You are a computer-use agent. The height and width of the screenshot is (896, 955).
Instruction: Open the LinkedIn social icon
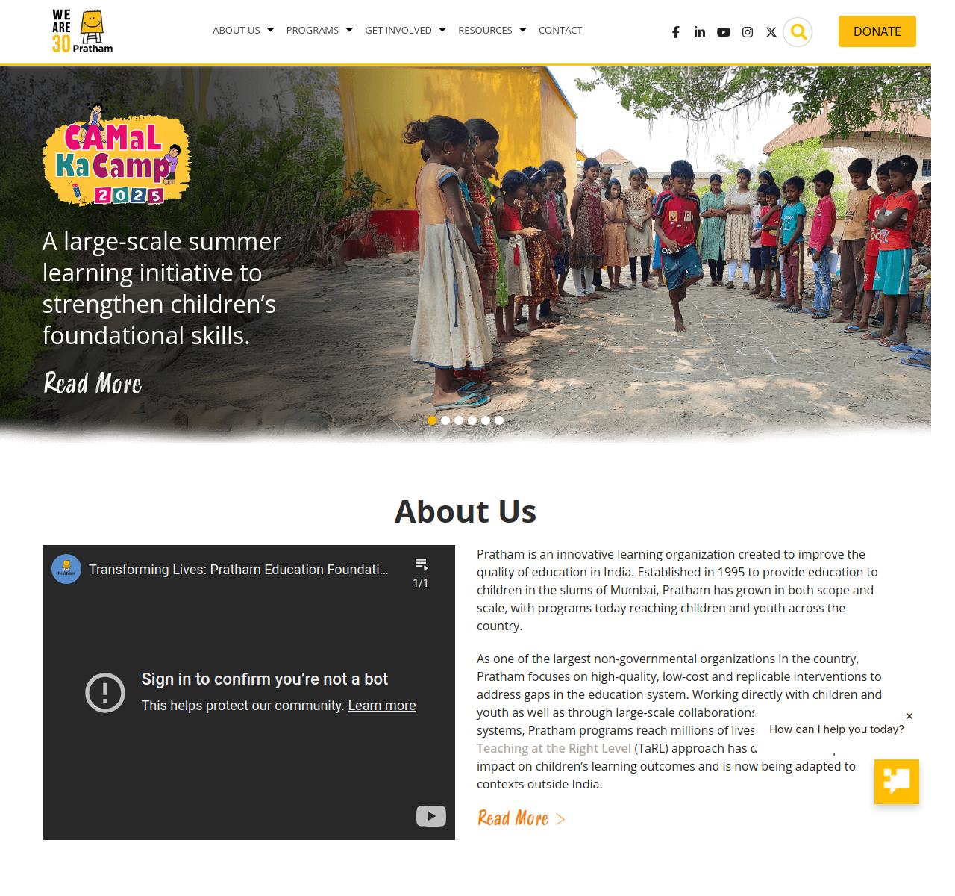(x=699, y=31)
